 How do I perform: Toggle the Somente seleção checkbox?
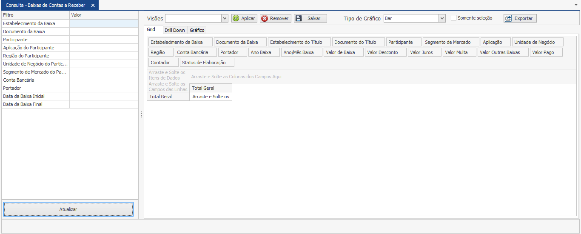click(453, 18)
